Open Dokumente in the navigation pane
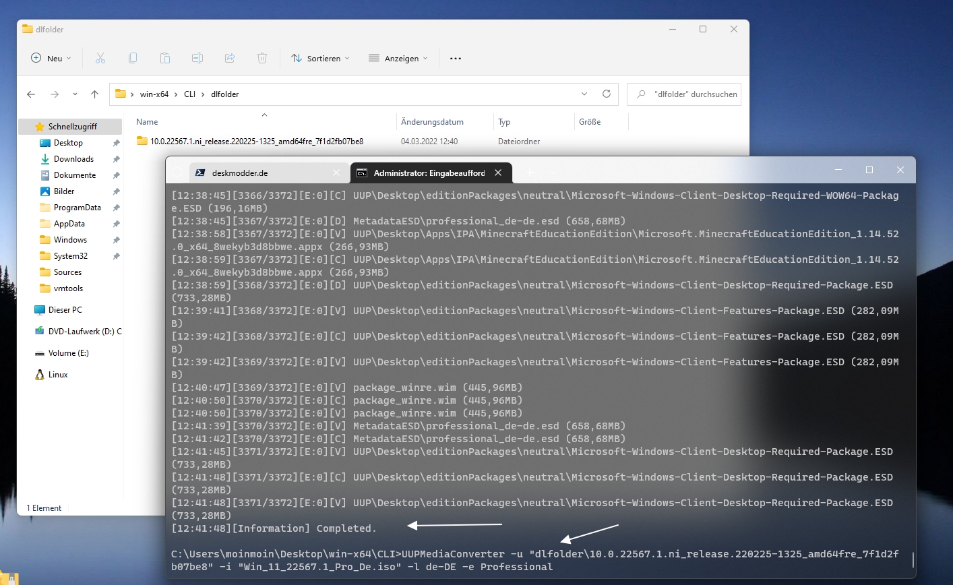The image size is (953, 585). (x=75, y=175)
